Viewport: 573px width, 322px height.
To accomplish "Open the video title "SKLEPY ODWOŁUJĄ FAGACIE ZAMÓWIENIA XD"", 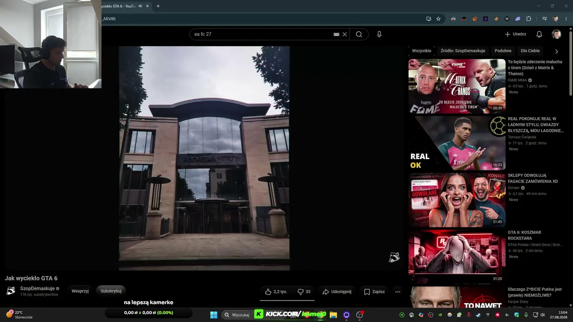I will pos(533,178).
